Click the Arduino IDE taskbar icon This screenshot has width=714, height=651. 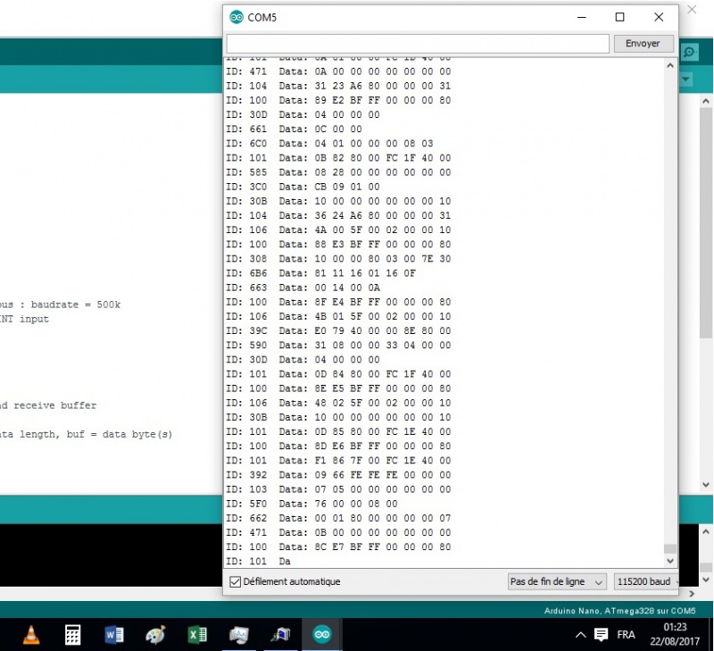[x=321, y=635]
